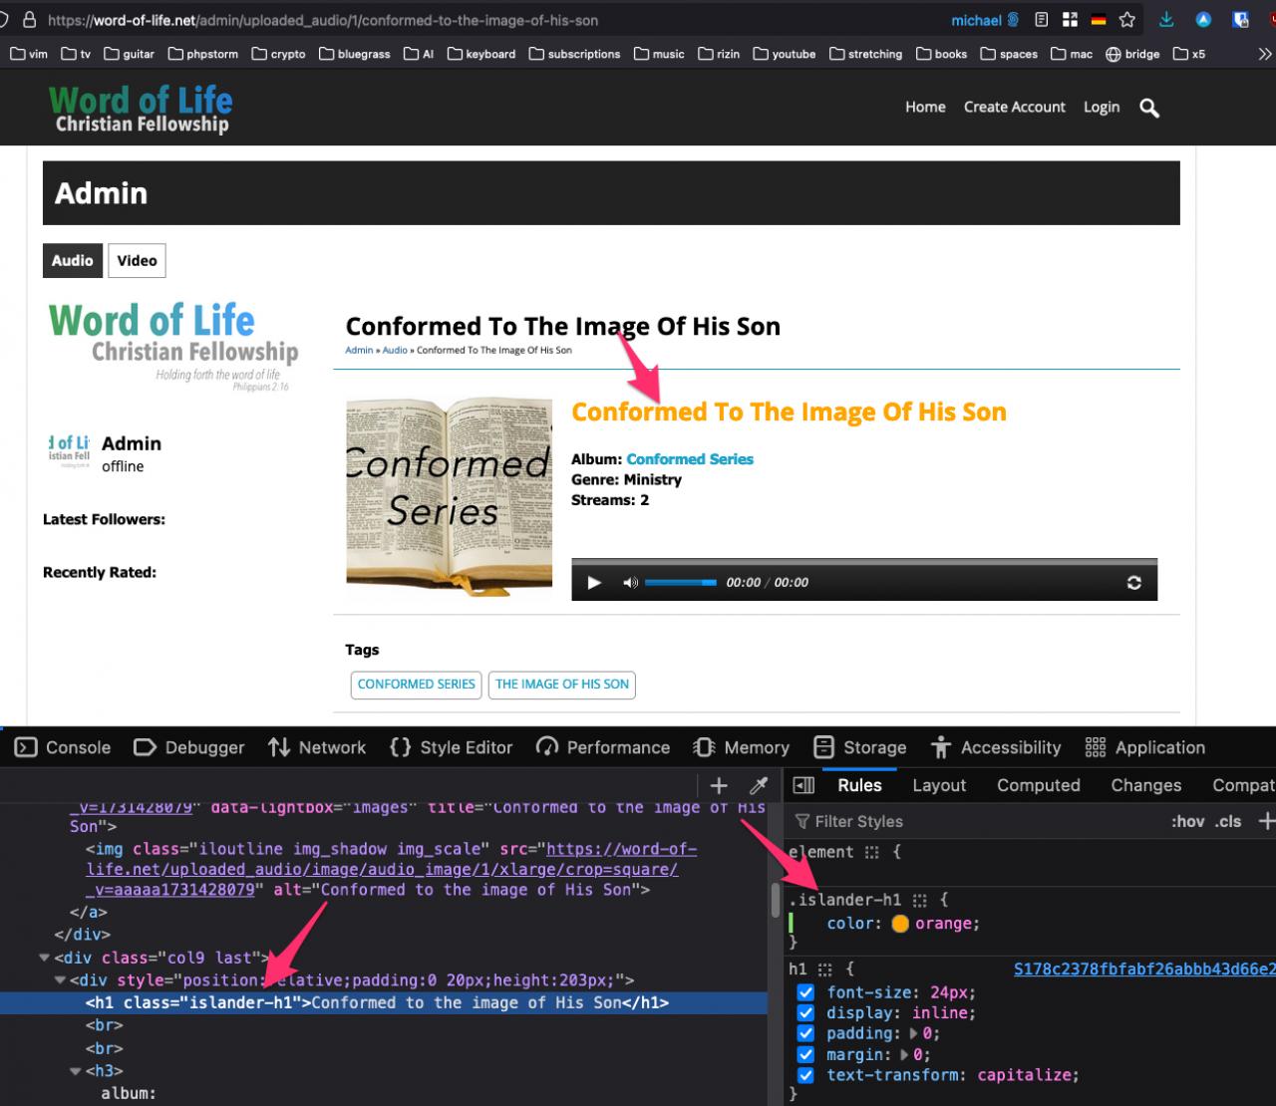Click the audio player loop icon

[1133, 583]
